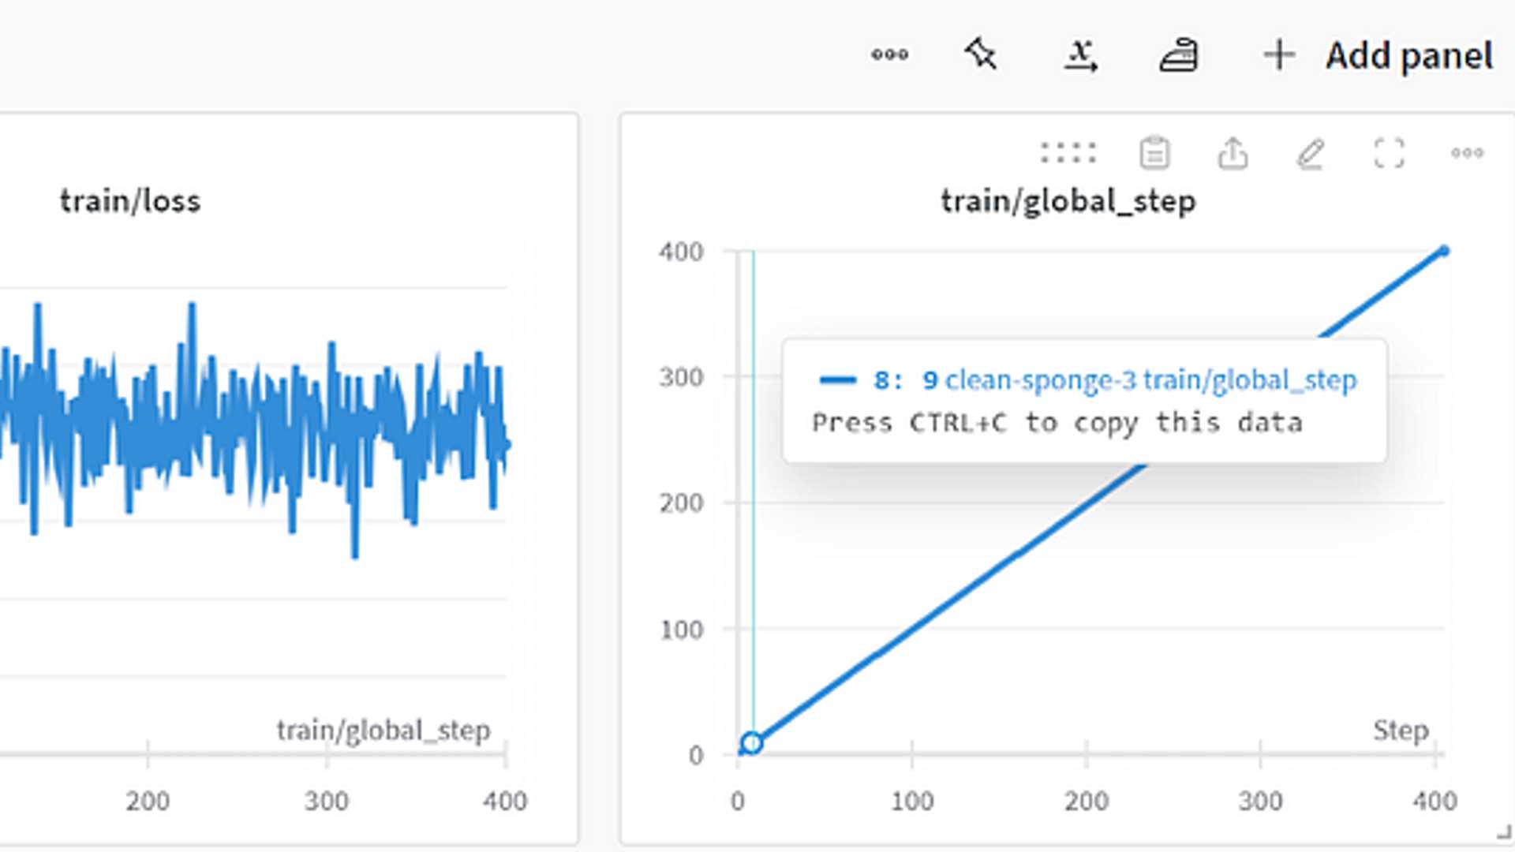
Task: Click the highlighted data point at step 8
Action: (x=752, y=742)
